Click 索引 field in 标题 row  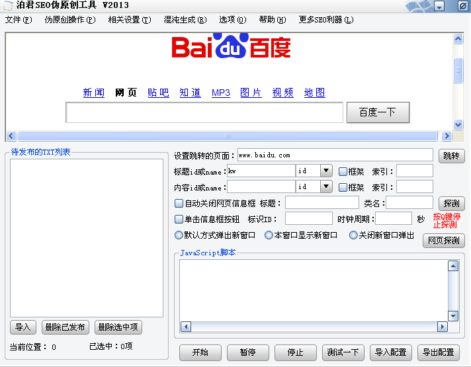[415, 171]
